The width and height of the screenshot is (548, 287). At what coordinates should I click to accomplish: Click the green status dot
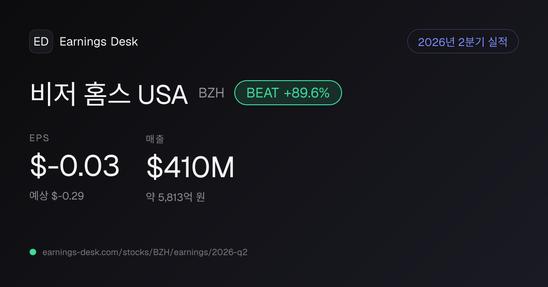click(x=33, y=252)
